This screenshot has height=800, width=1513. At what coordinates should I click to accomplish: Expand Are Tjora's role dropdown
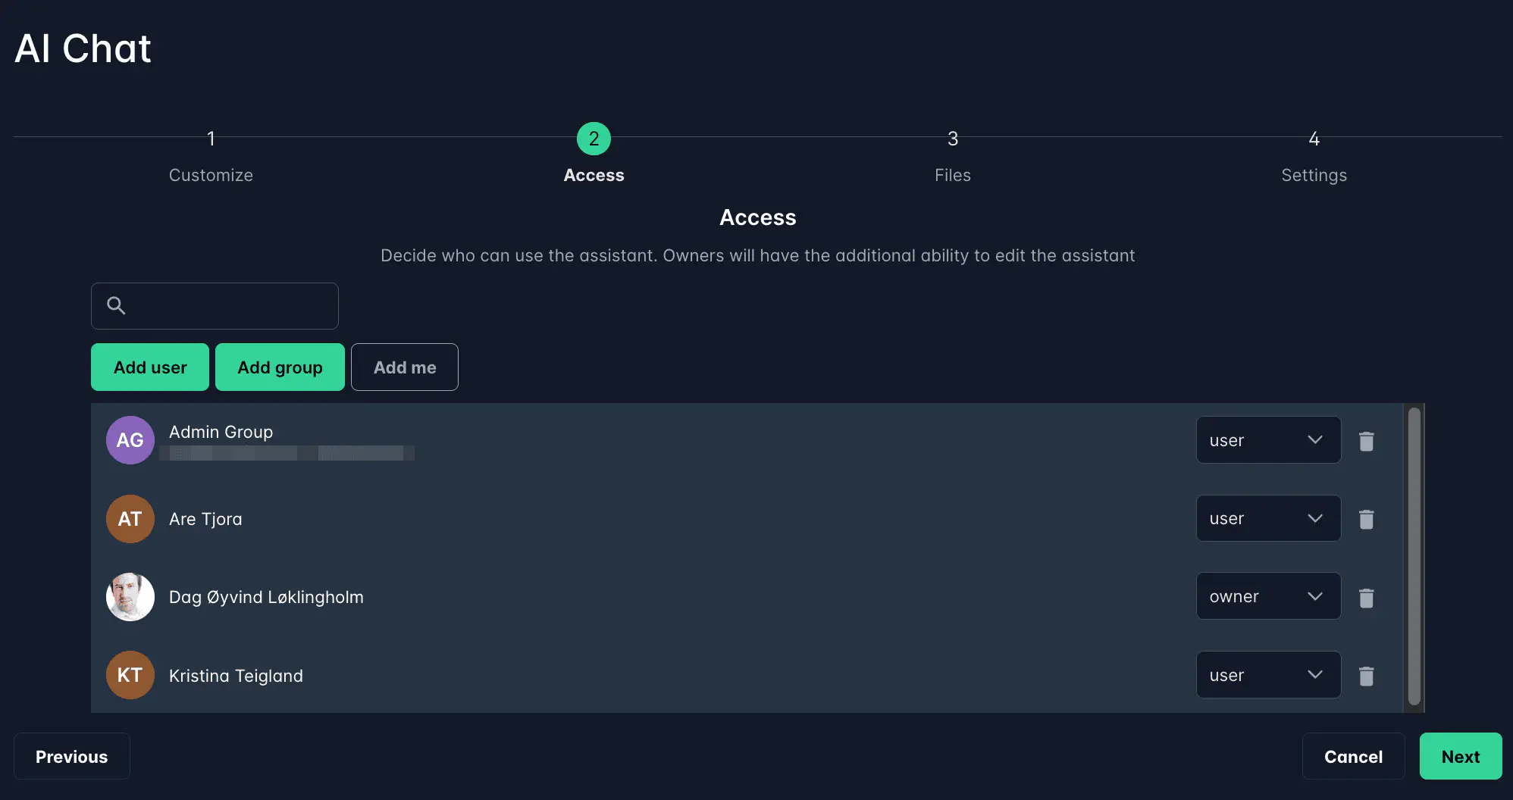1268,519
